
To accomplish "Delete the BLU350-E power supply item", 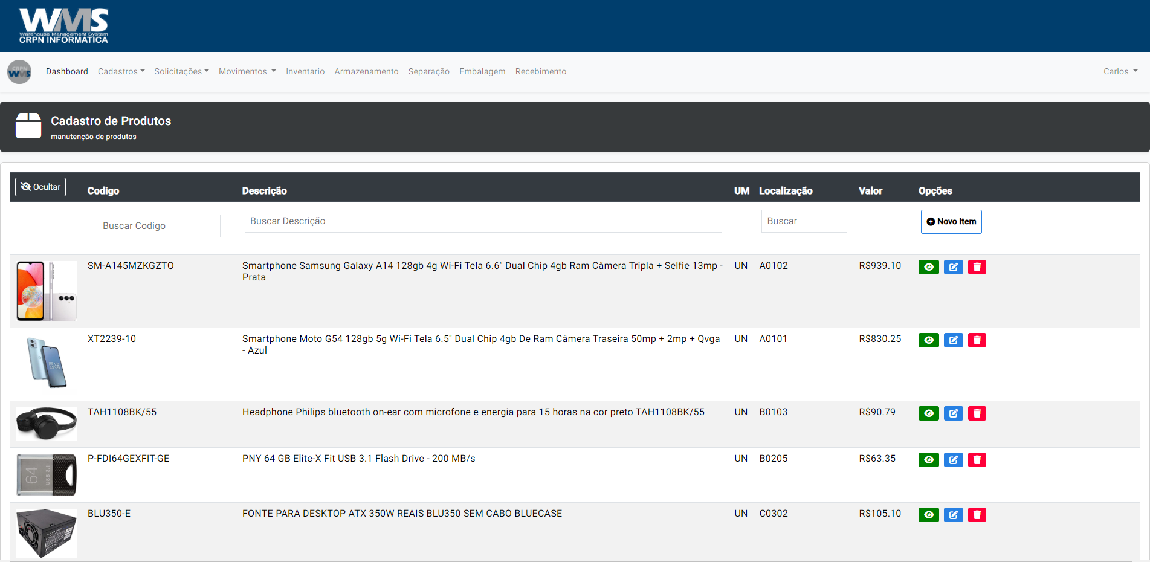I will click(x=977, y=515).
